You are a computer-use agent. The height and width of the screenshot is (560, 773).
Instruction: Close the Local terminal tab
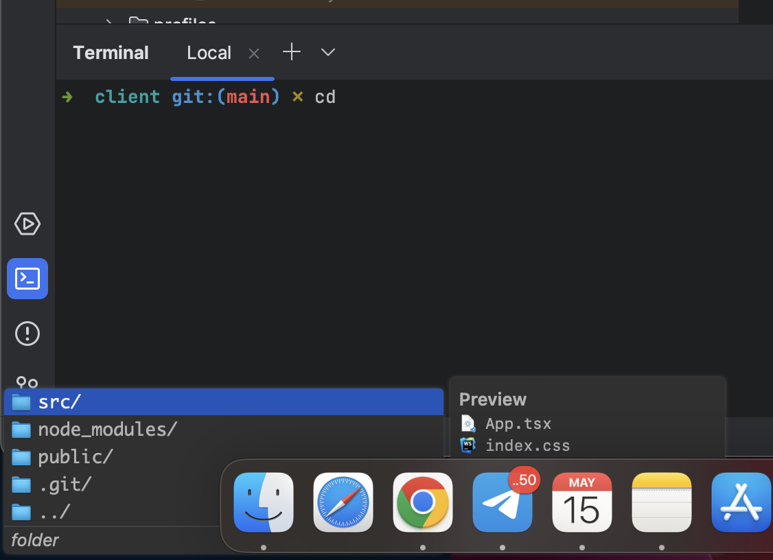pos(254,54)
